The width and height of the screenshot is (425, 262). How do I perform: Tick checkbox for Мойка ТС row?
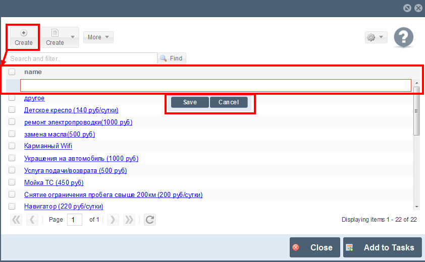12,182
